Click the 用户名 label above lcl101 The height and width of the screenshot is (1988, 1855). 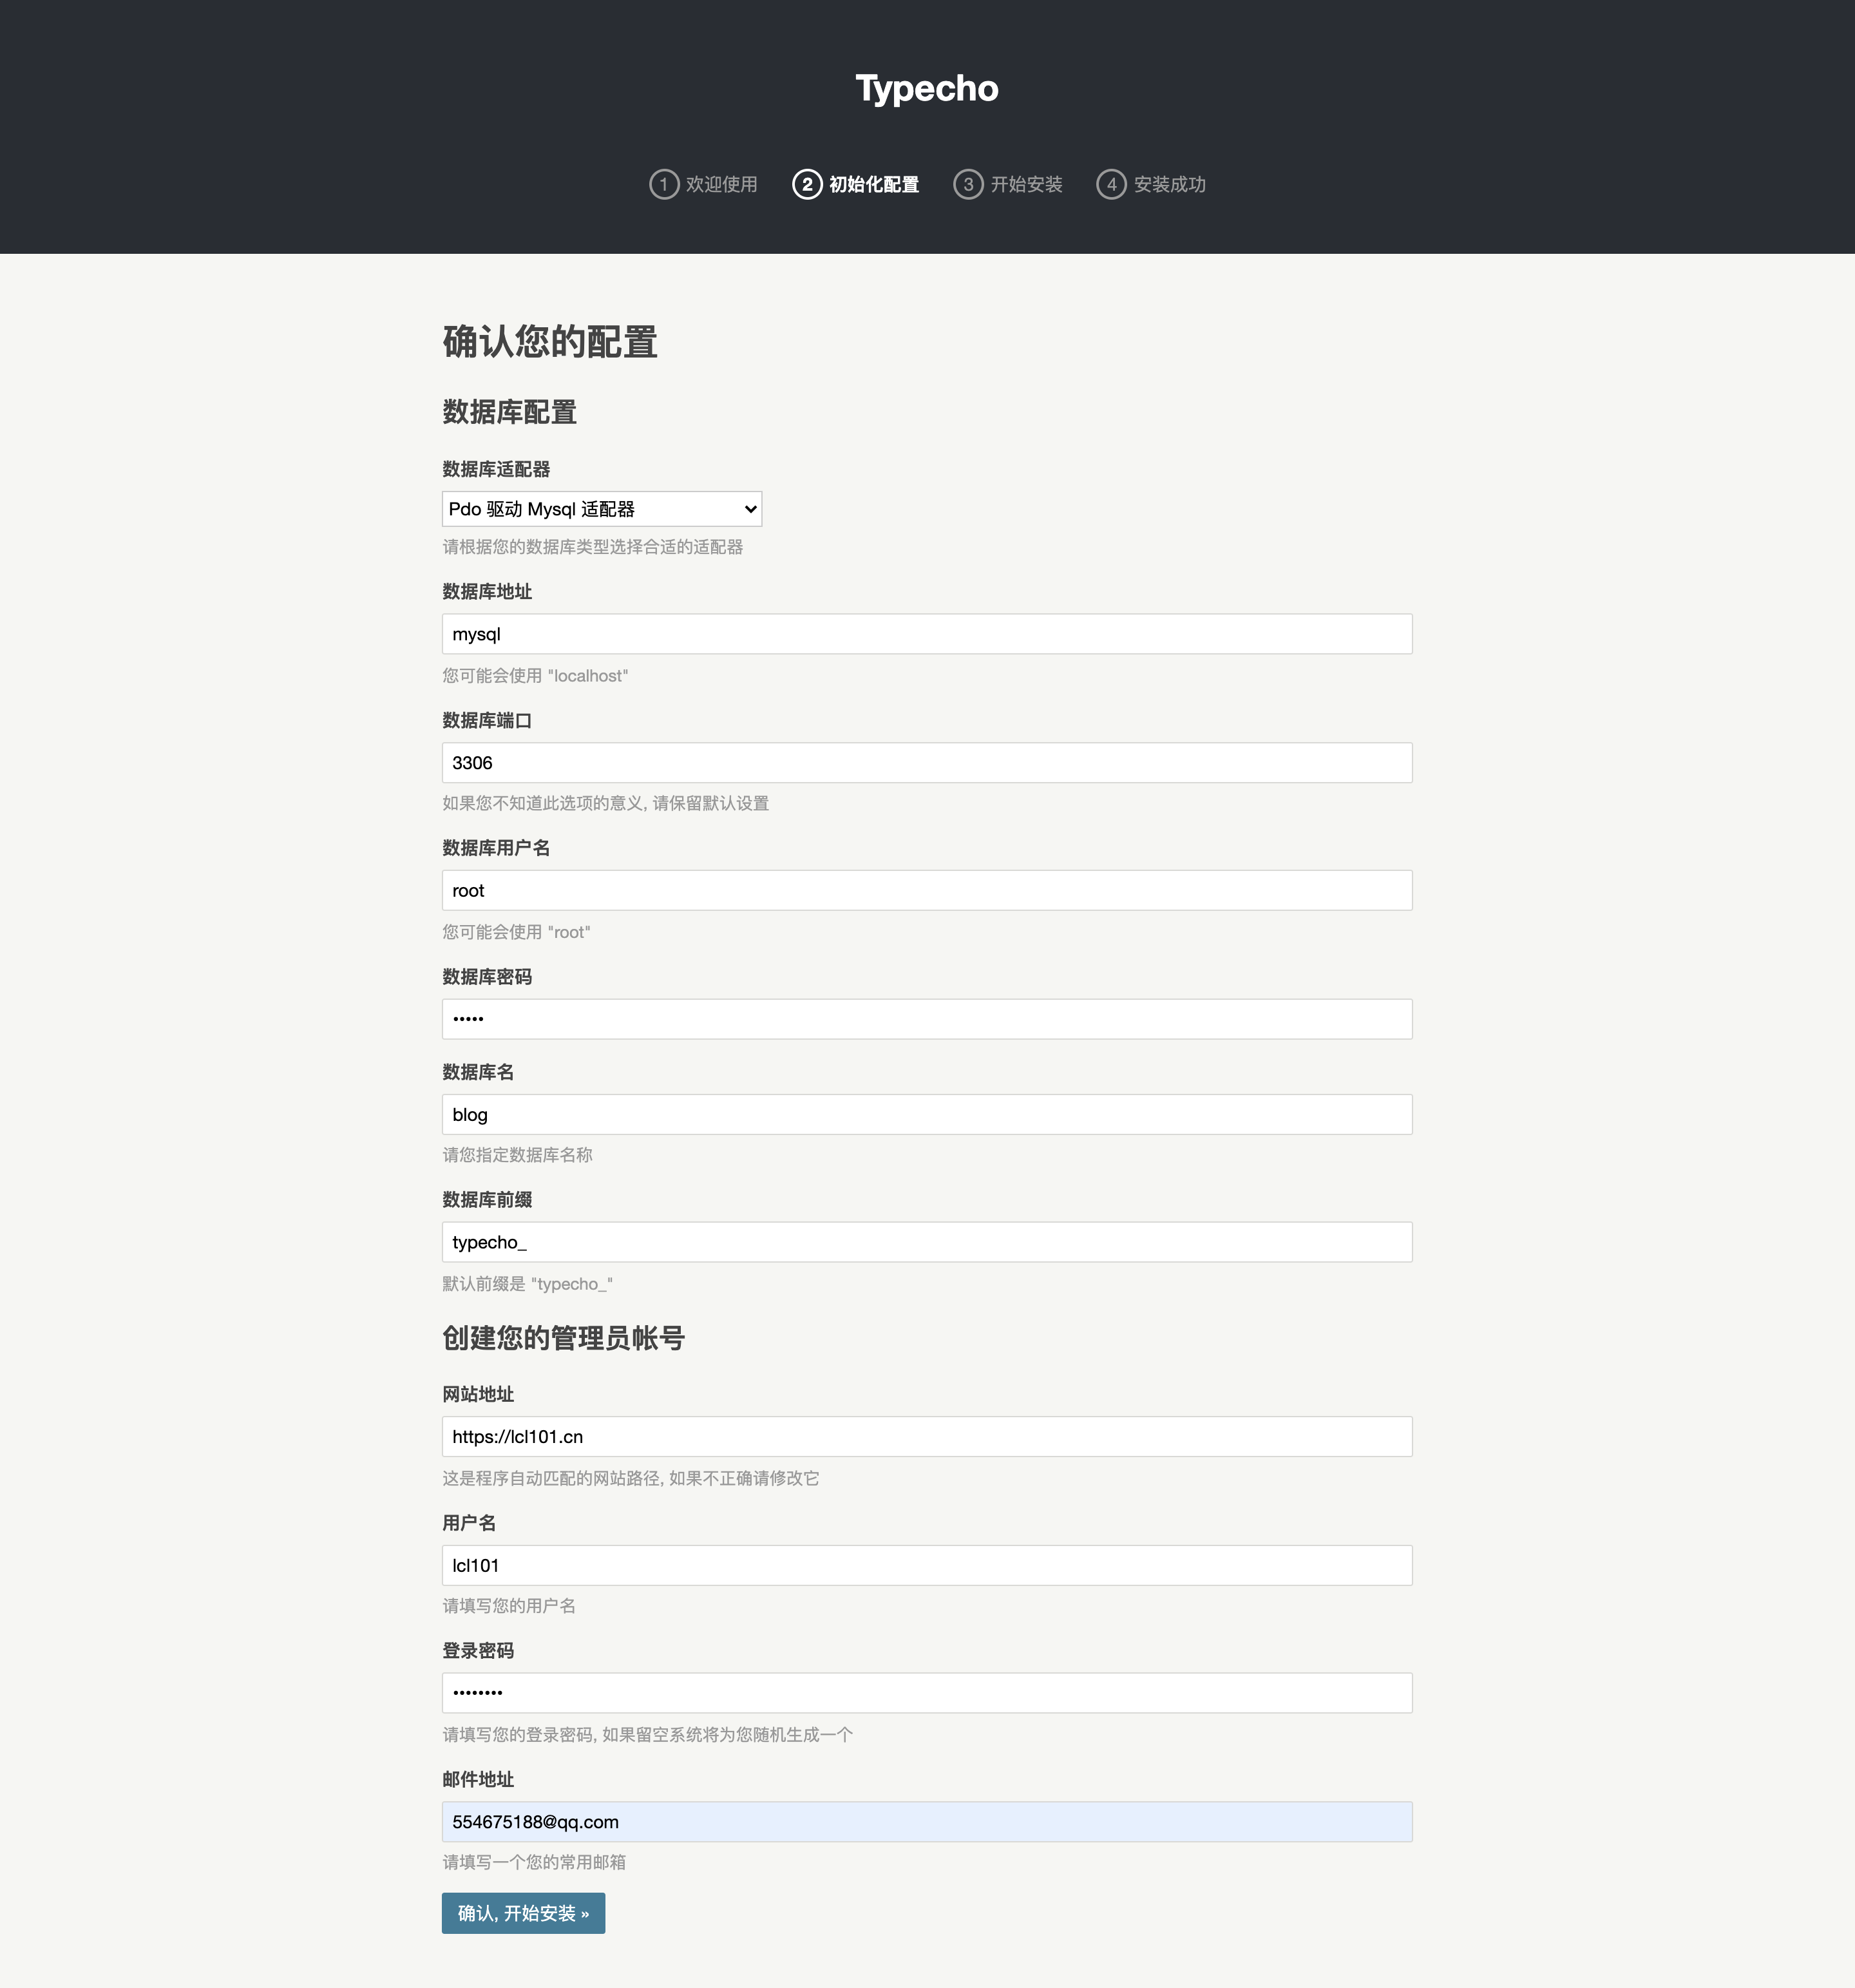tap(469, 1523)
